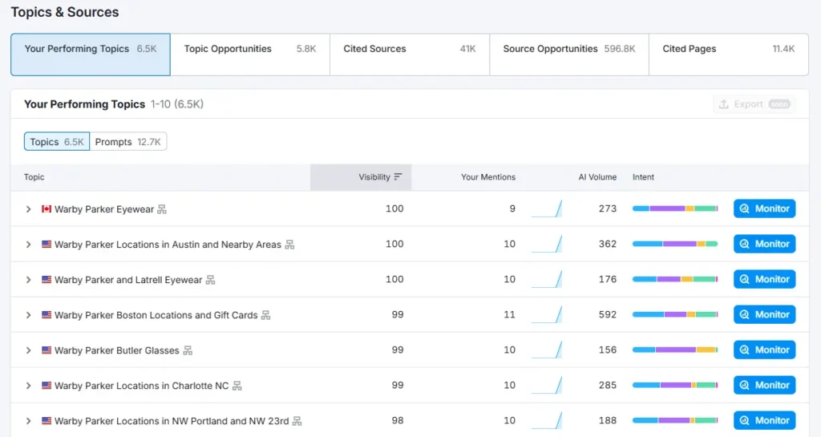Click intent color bar for Butler Glasses
The width and height of the screenshot is (821, 437).
[x=675, y=350]
